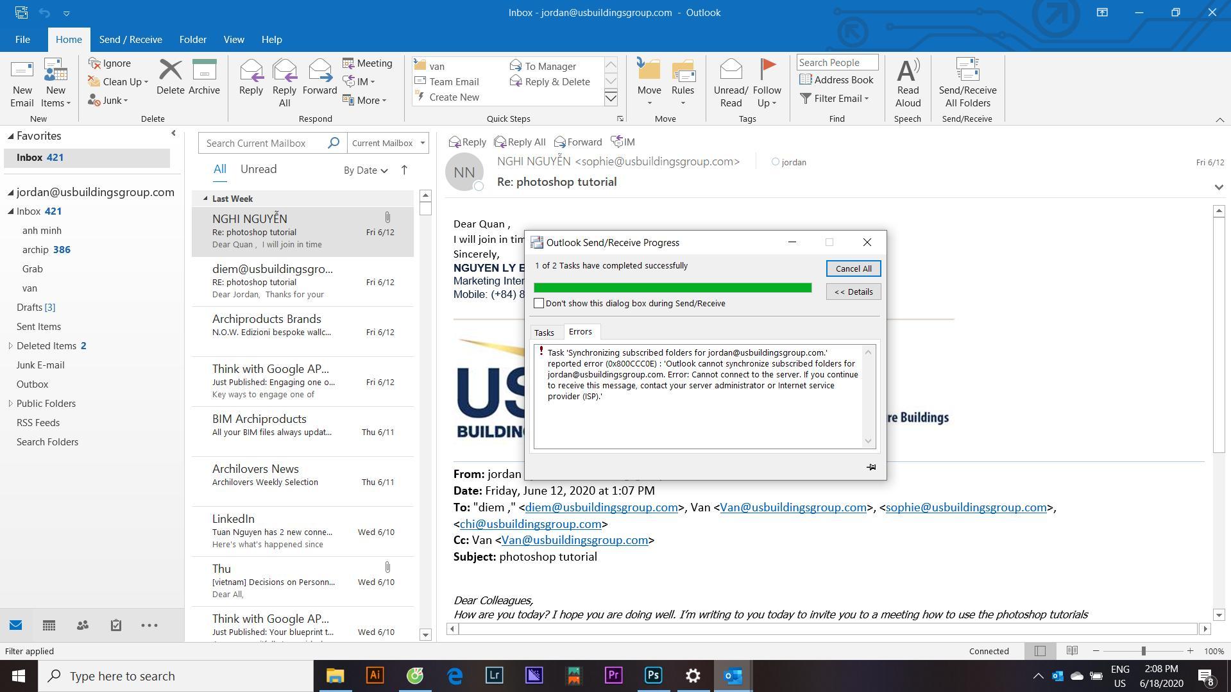Click Reply All in the ribbon

pos(284,83)
